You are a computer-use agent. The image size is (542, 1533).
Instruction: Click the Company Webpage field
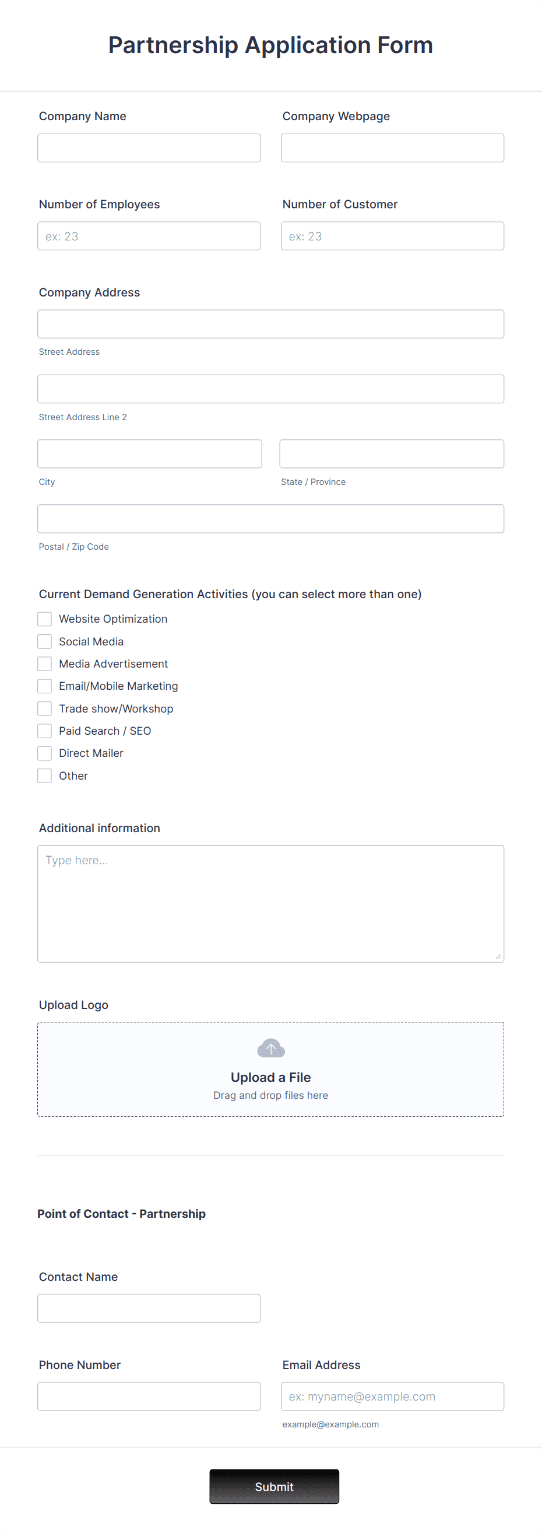[x=392, y=148]
